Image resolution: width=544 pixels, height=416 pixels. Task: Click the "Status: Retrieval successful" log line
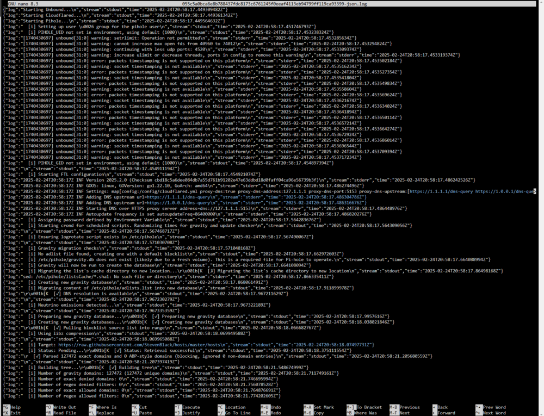click(x=177, y=351)
